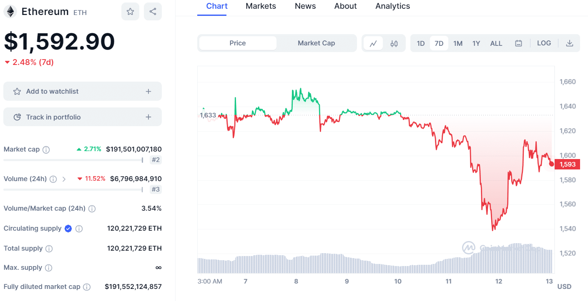Viewport: 588px width, 301px height.
Task: Click the #2 market cap rank badge
Action: coord(156,160)
